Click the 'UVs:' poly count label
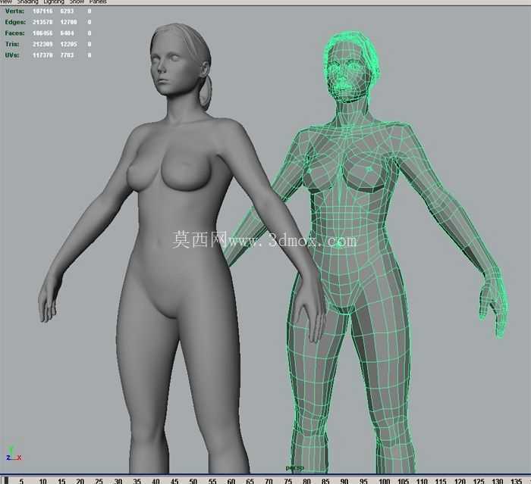This screenshot has width=531, height=484. (x=12, y=55)
